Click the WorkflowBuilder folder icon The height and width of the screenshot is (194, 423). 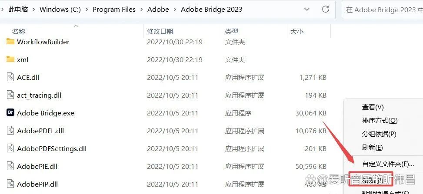pyautogui.click(x=10, y=42)
